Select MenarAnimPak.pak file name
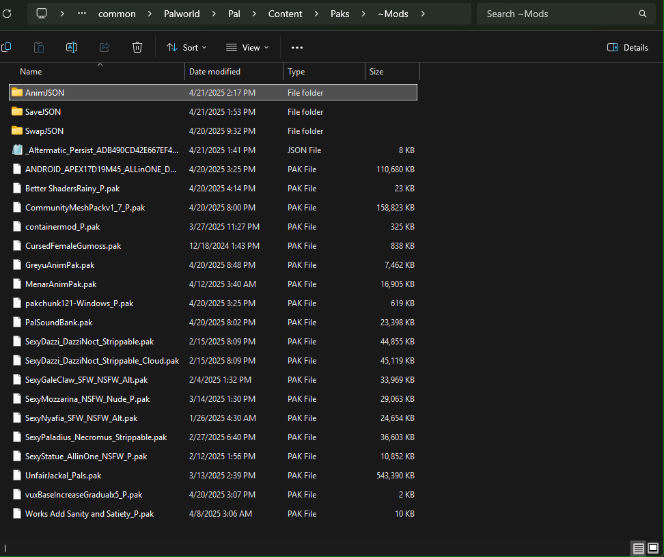 (61, 284)
